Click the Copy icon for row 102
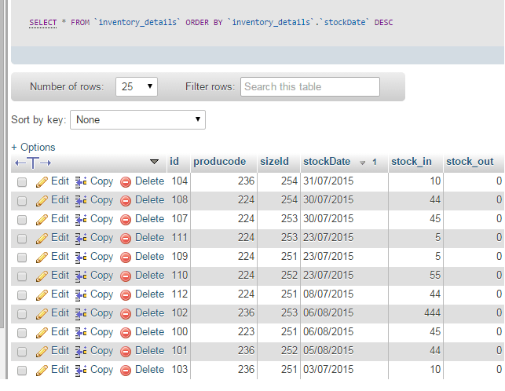The image size is (505, 391). pos(81,314)
